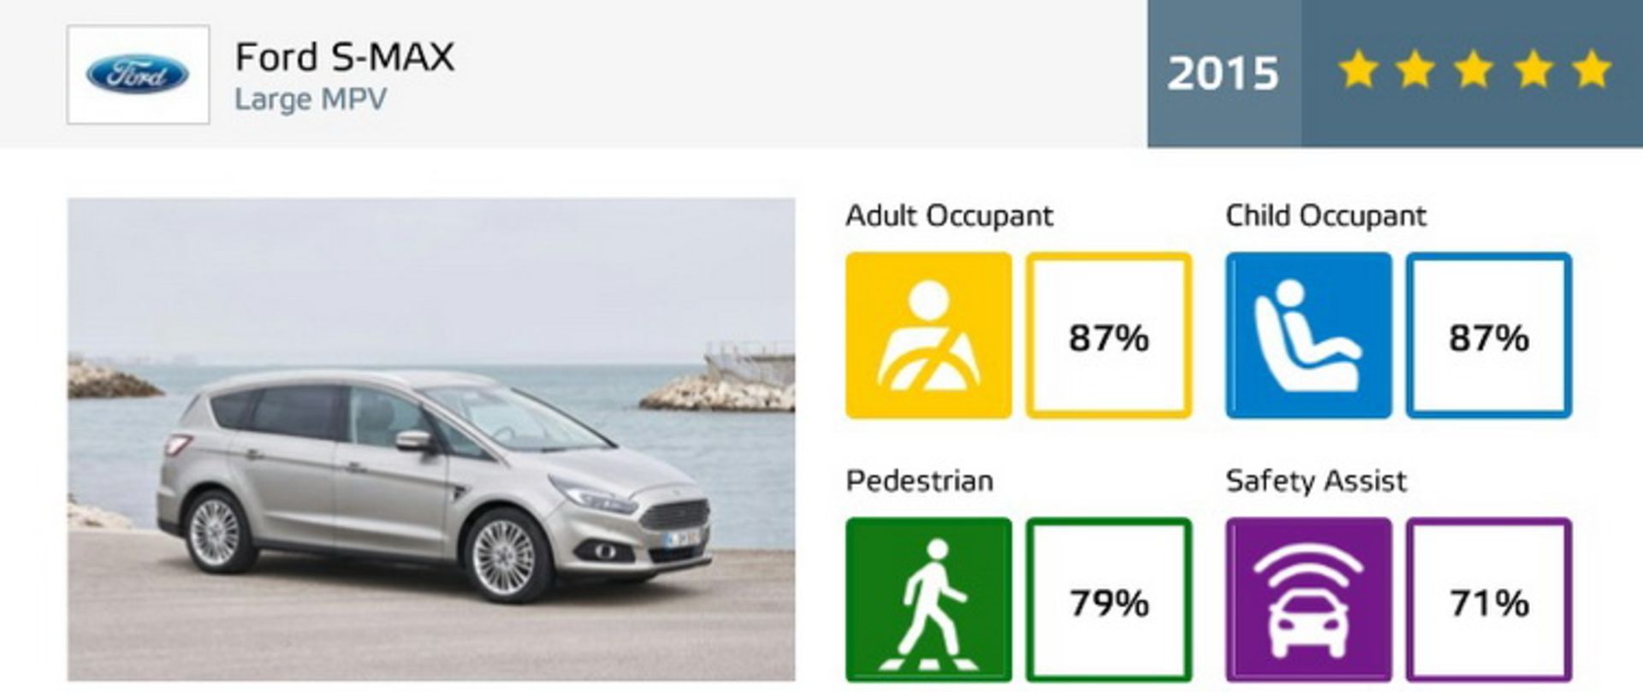Click the first gold rating star

click(1357, 69)
